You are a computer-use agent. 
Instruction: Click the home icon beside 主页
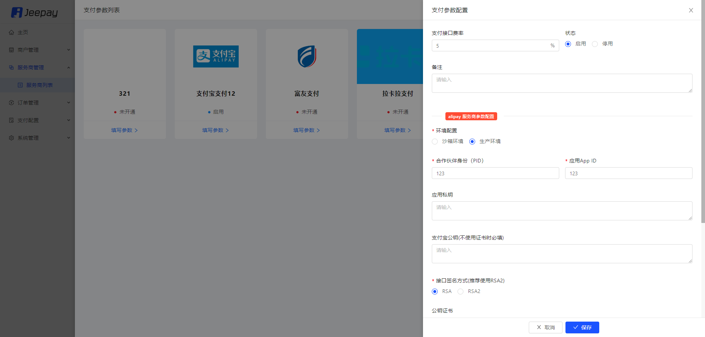[x=11, y=32]
